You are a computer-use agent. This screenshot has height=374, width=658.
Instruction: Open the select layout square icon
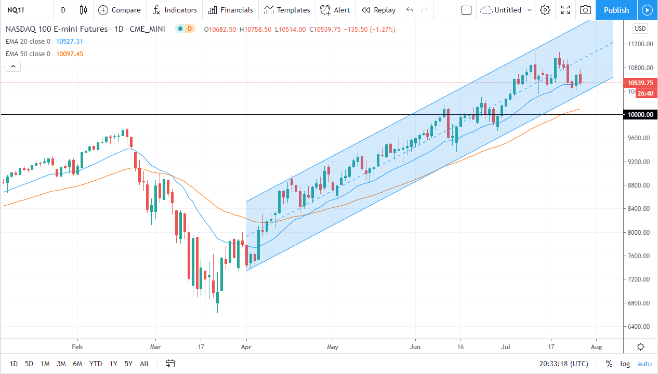(466, 10)
